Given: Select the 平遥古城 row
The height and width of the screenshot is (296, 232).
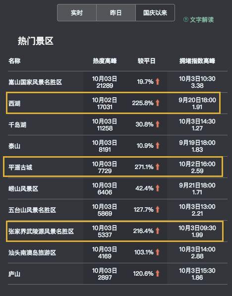Looking at the screenshot, I should pos(113,167).
